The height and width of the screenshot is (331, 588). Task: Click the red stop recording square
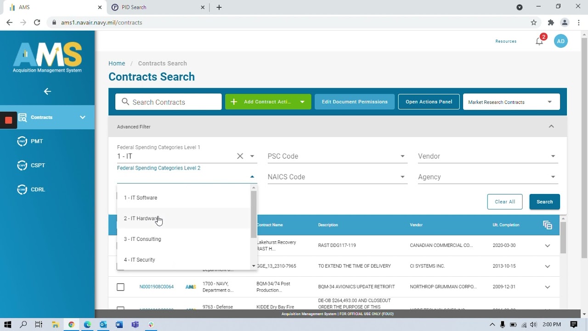coord(8,120)
